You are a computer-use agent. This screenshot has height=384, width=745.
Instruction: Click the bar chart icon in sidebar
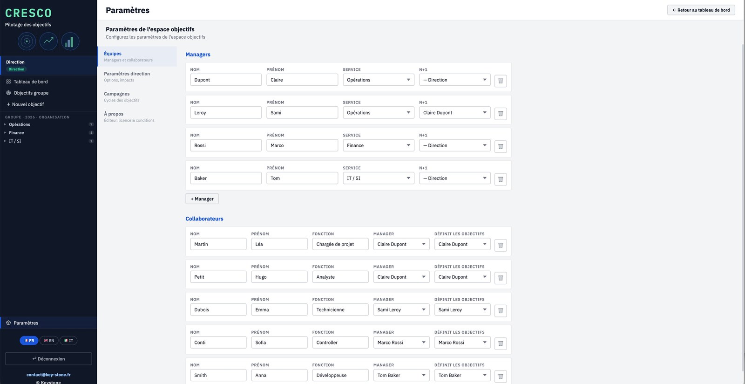pos(70,41)
